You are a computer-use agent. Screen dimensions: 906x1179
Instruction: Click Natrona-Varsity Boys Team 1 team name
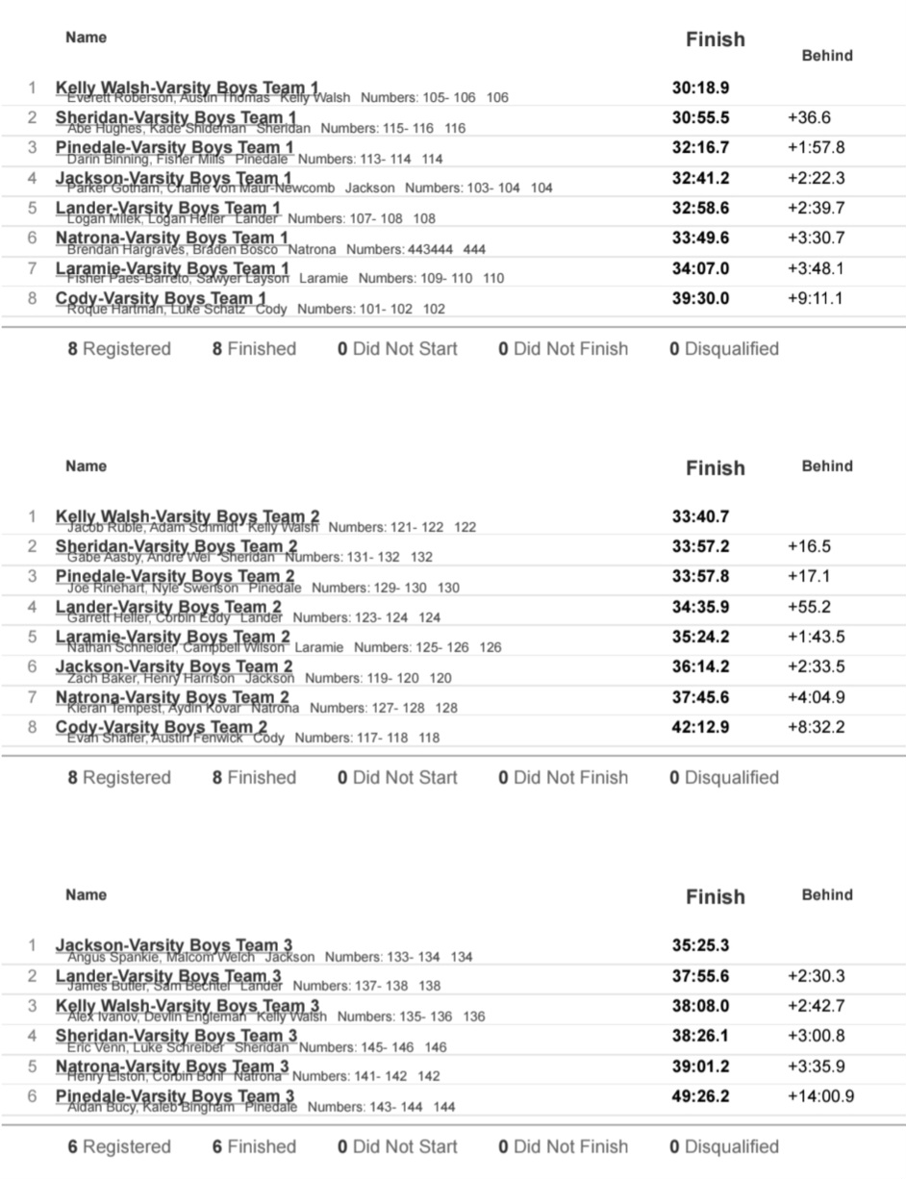coord(171,238)
